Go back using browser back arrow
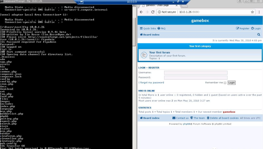This screenshot has width=263, height=149. pos(141,12)
